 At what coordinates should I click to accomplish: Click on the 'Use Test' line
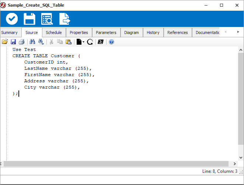click(x=24, y=49)
